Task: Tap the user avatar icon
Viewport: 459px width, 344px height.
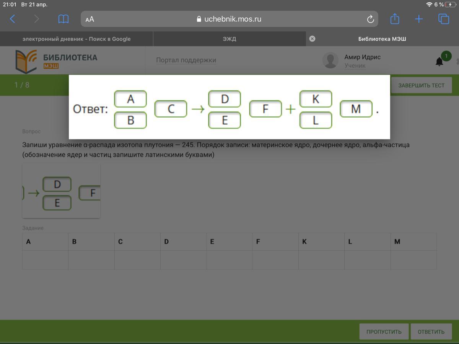Action: pyautogui.click(x=330, y=60)
